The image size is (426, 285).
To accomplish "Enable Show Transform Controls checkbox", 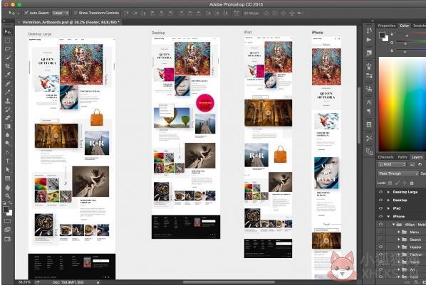I will [76, 13].
